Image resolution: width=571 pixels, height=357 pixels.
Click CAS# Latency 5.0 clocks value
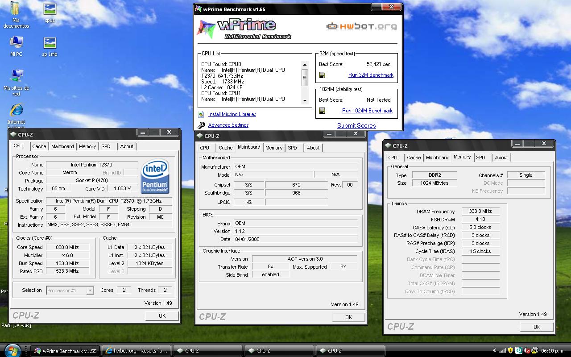click(x=480, y=228)
